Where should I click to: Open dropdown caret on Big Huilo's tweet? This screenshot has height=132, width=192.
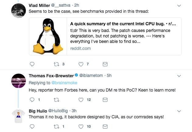(179, 111)
